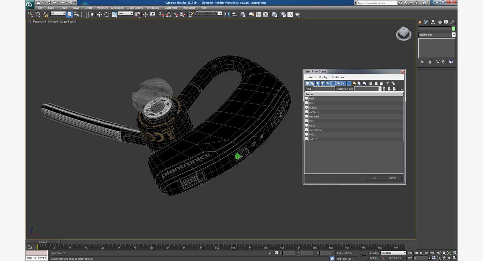Image resolution: width=483 pixels, height=261 pixels.
Task: Click the ViewCube in the viewport
Action: (x=404, y=34)
